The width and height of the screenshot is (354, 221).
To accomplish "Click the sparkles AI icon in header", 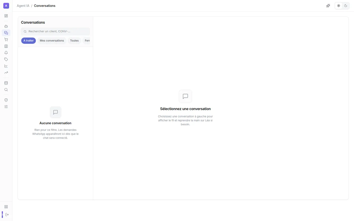I will tap(328, 6).
